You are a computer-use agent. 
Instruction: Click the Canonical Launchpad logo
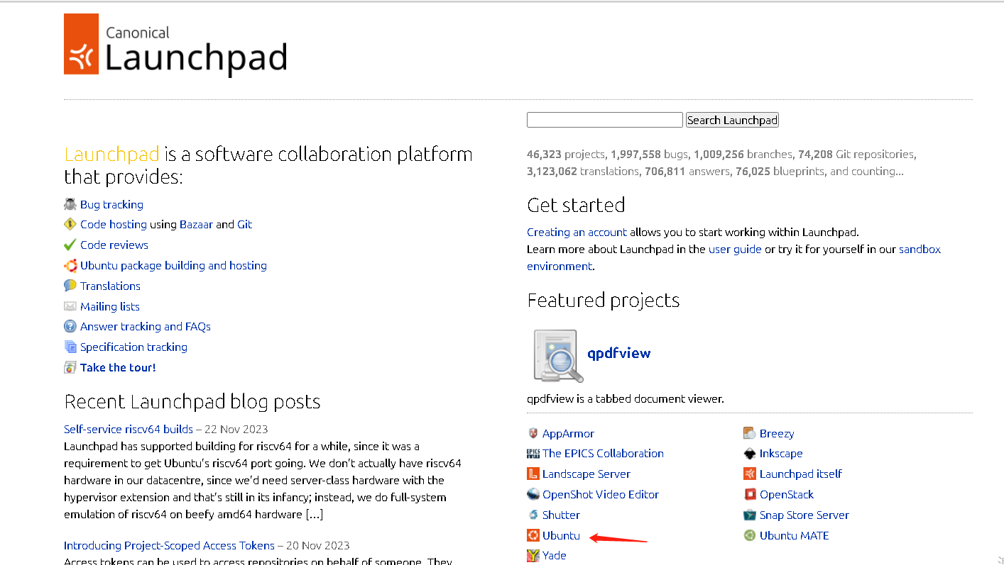click(x=175, y=45)
